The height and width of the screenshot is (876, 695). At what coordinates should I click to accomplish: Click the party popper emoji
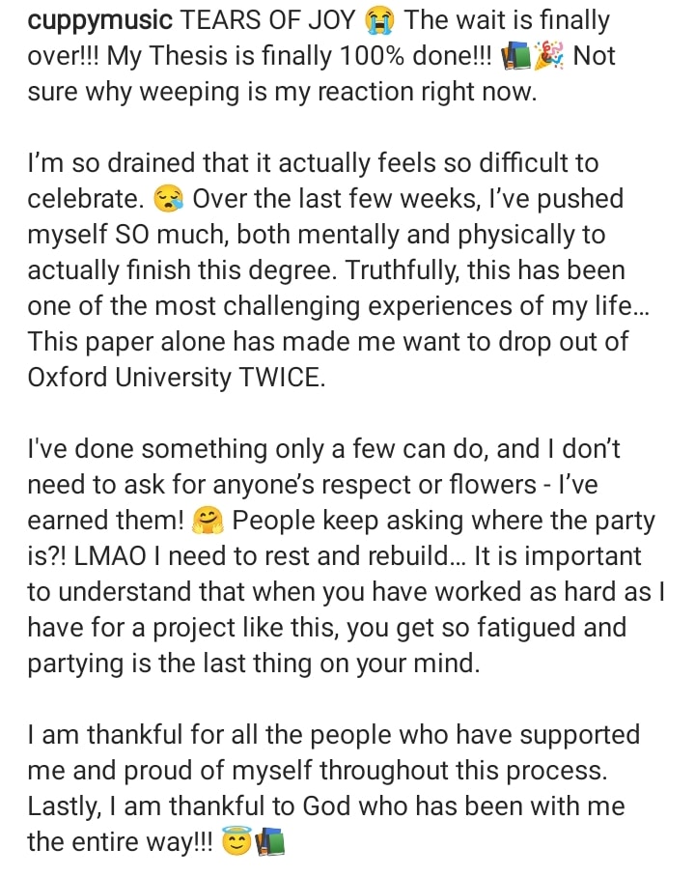550,57
